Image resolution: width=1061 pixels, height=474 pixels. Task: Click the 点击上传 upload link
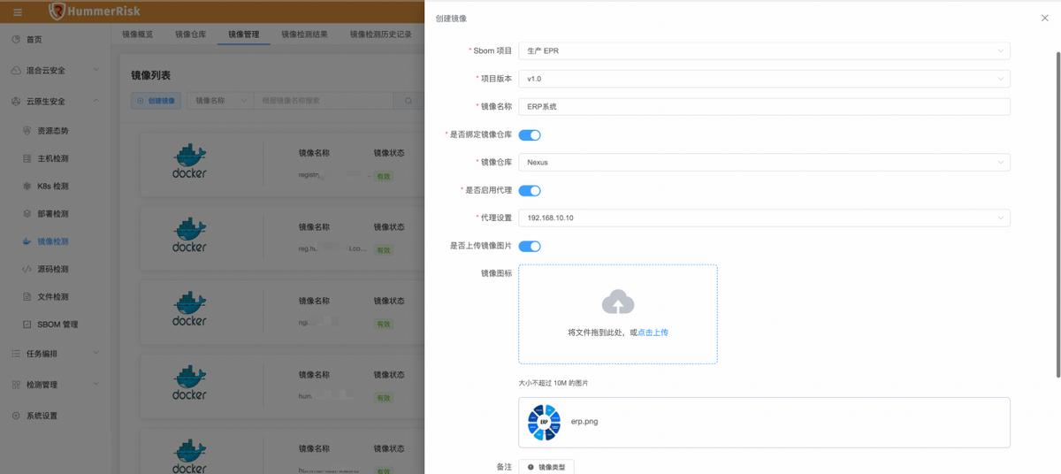(653, 333)
